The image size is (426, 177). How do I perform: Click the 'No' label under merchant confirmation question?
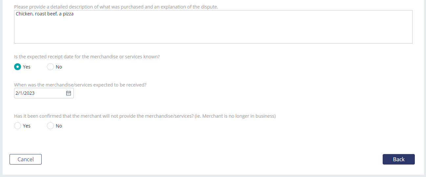pyautogui.click(x=59, y=126)
